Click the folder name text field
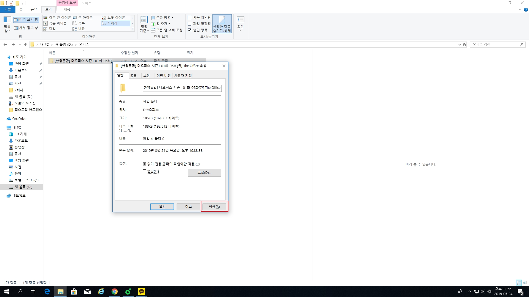 pos(182,88)
